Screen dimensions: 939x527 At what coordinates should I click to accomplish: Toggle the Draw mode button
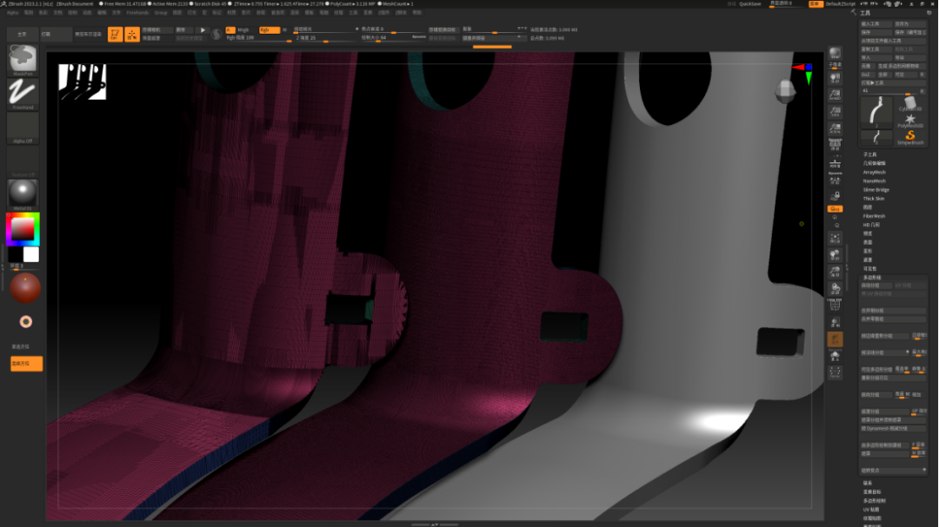[x=132, y=34]
